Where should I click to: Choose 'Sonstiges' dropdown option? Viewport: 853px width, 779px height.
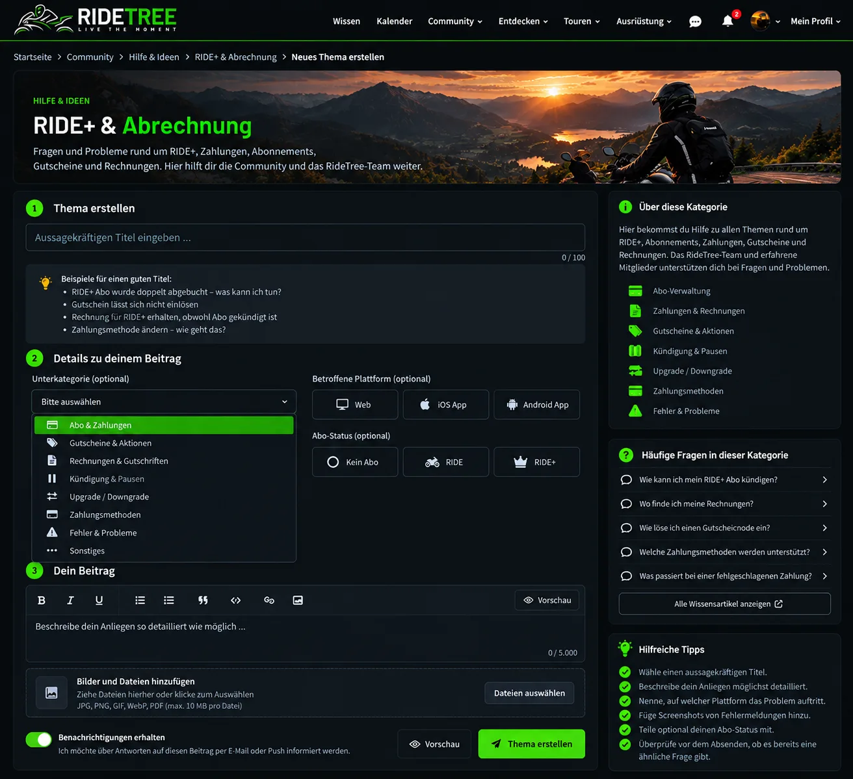coord(164,550)
